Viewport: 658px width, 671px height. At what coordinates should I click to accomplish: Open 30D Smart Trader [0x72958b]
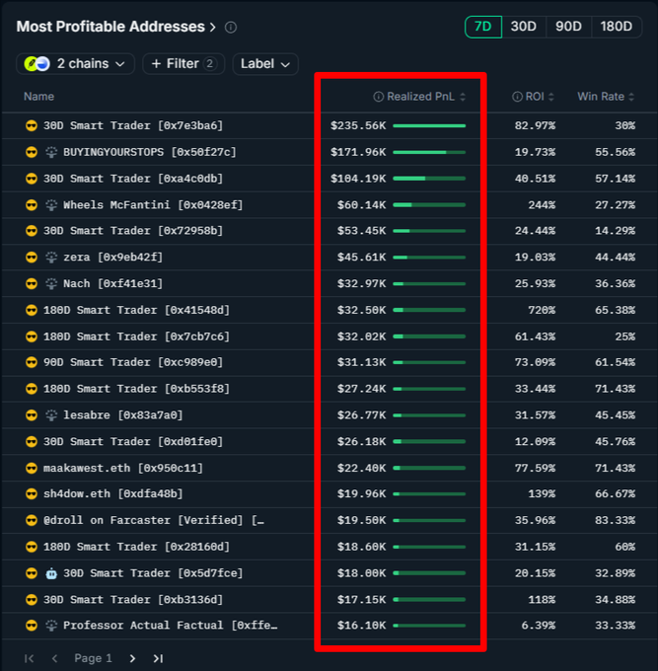pyautogui.click(x=133, y=231)
